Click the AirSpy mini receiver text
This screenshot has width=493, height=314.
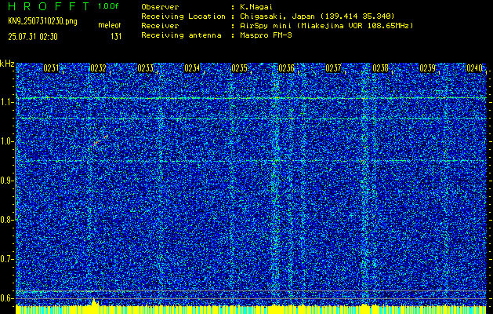(325, 26)
